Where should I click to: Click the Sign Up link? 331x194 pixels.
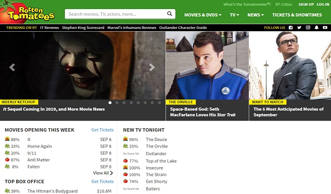click(x=306, y=4)
